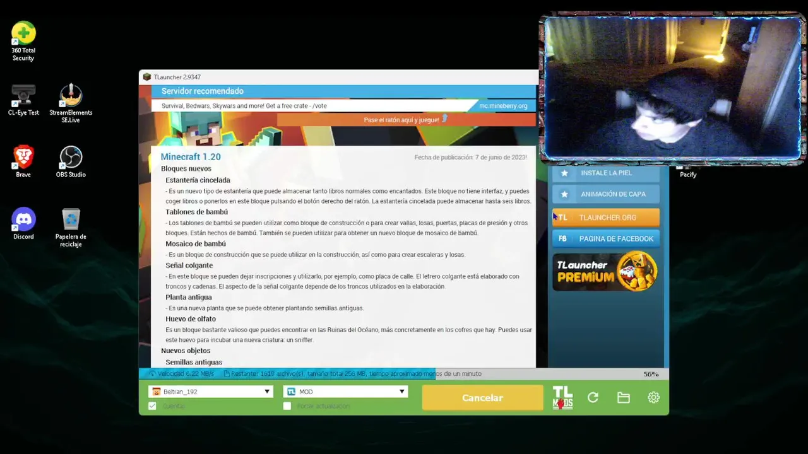
Task: Click the FB logo on Facebook button
Action: pos(562,239)
